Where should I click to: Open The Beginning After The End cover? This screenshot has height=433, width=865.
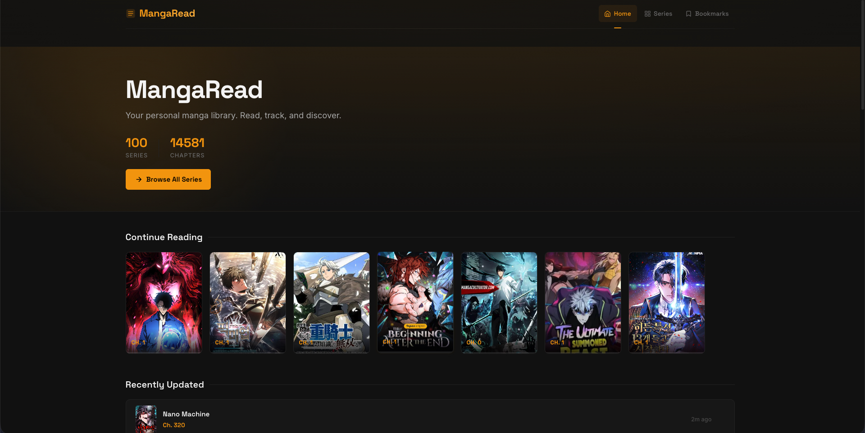pyautogui.click(x=415, y=303)
